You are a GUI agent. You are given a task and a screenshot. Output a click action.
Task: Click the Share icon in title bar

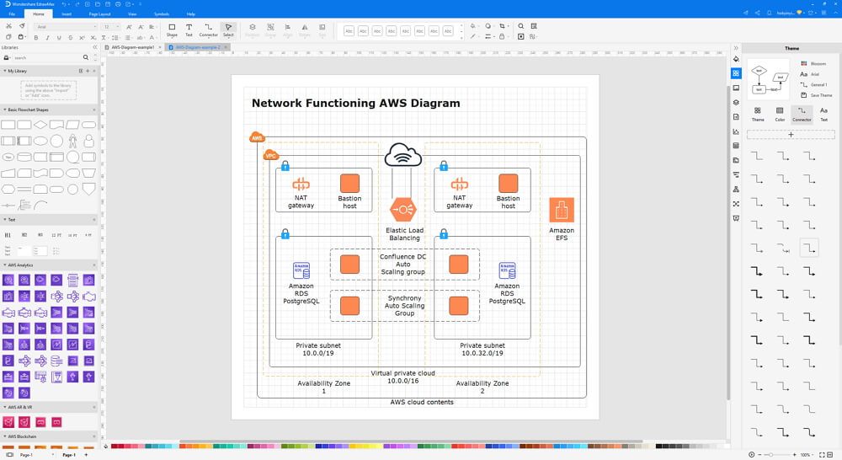(x=757, y=13)
